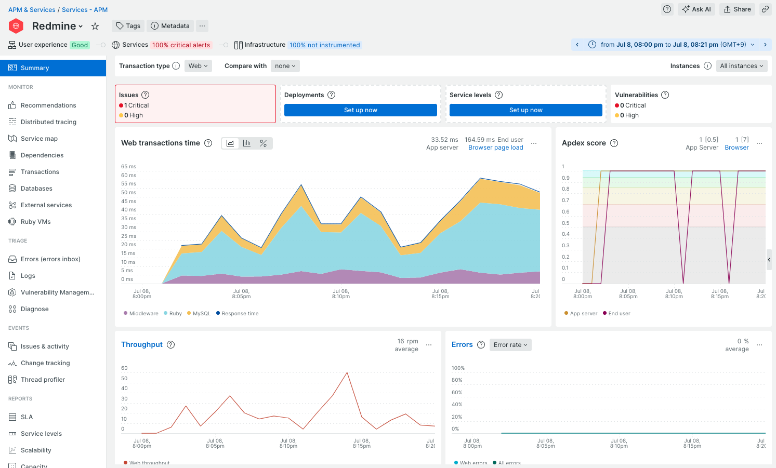Click the Databases sidebar icon

tap(12, 189)
